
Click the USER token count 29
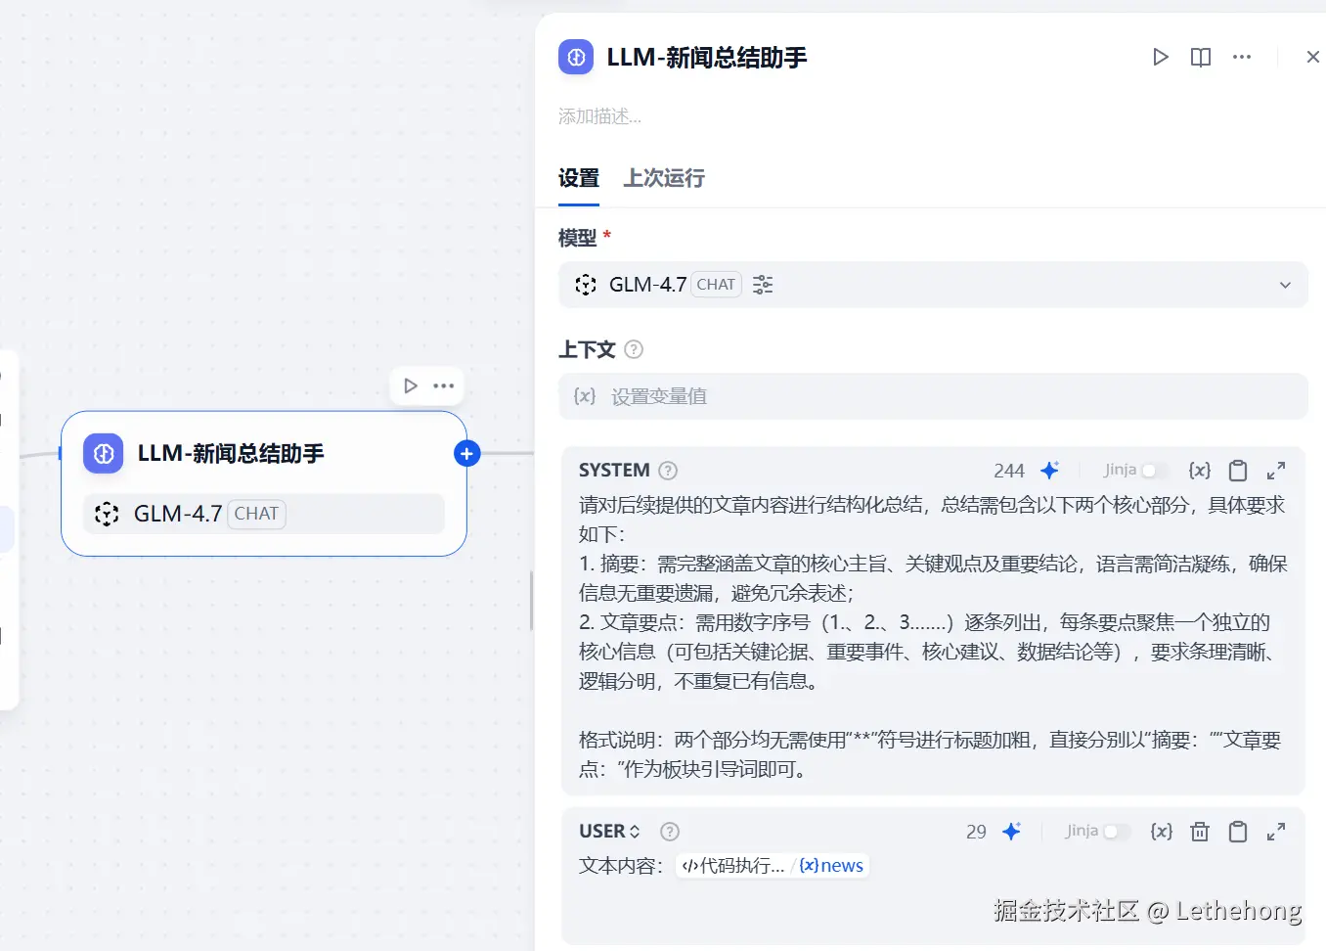976,833
